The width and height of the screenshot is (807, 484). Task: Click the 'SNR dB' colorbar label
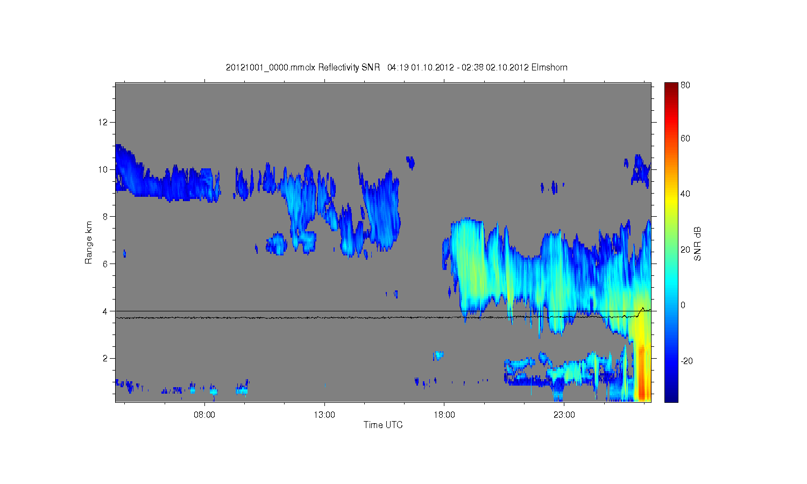tap(697, 244)
